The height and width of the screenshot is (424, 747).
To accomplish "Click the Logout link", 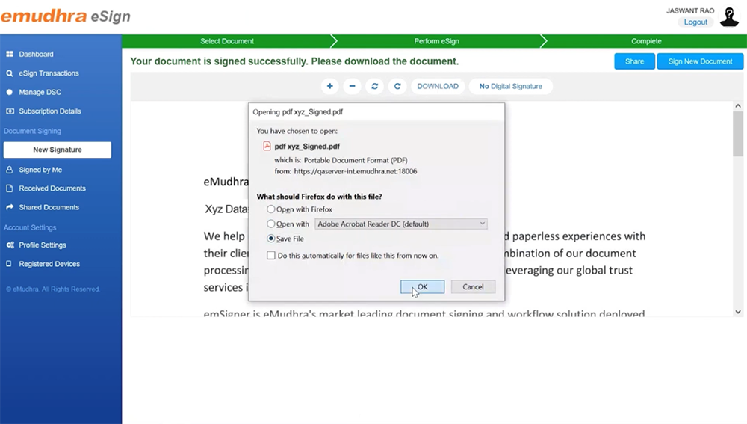I will point(695,22).
